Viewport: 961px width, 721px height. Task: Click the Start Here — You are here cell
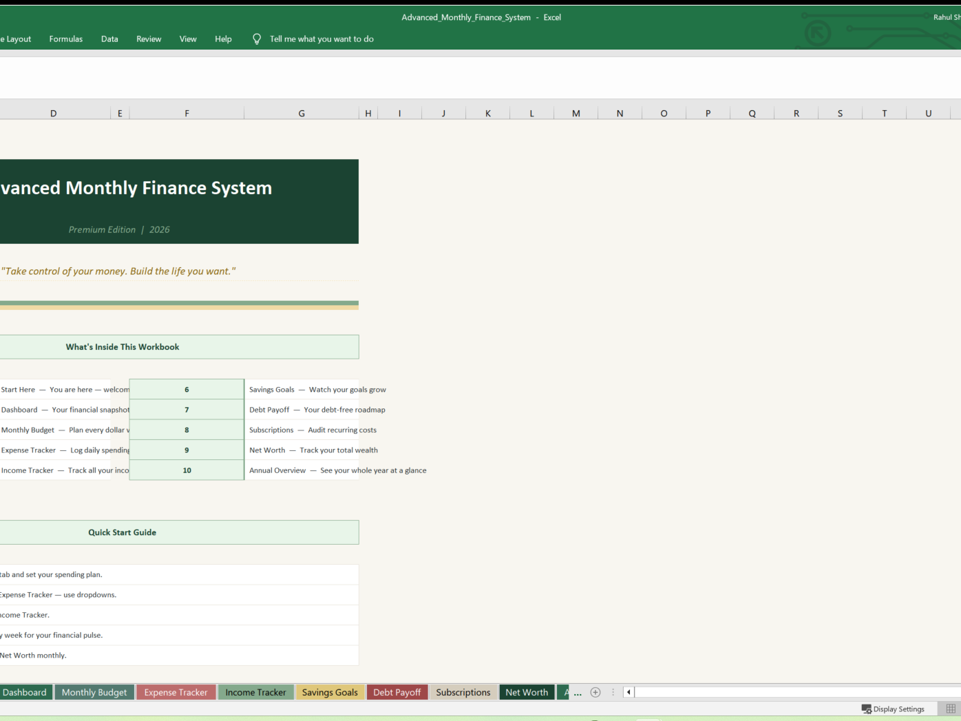pyautogui.click(x=55, y=389)
